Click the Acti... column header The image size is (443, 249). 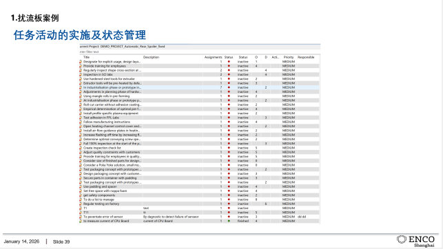pos(275,57)
